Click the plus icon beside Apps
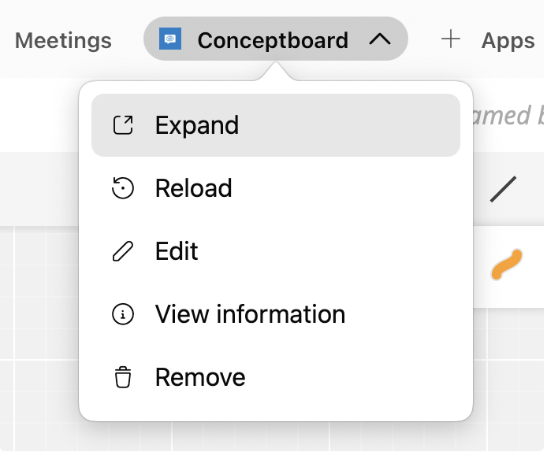547x452 pixels. [x=451, y=39]
